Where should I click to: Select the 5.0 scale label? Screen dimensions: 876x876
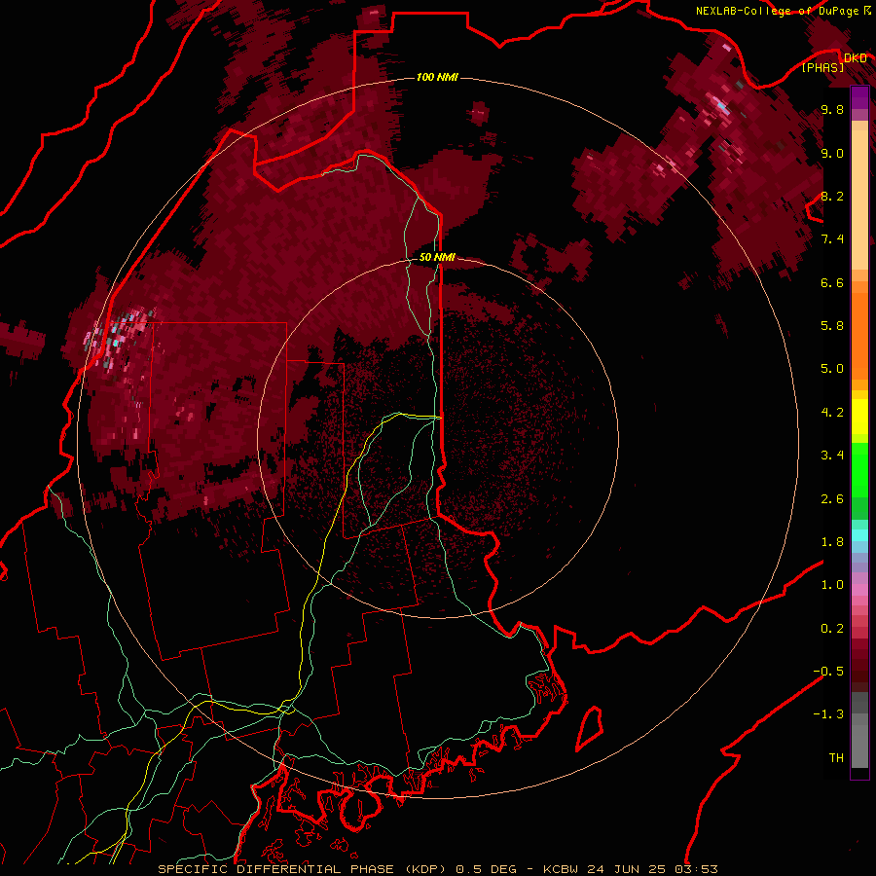tap(832, 369)
